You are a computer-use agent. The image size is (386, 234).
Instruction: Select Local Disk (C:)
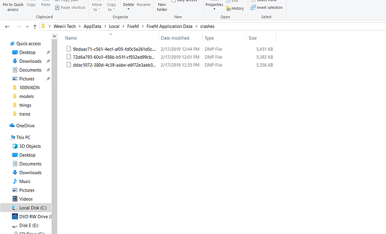point(26,208)
